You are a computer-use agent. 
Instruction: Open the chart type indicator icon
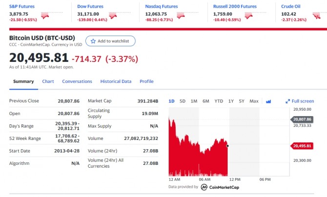(268, 101)
